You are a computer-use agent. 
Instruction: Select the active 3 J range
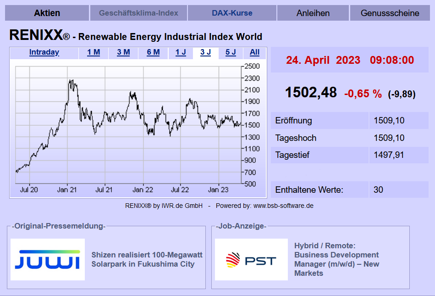205,52
